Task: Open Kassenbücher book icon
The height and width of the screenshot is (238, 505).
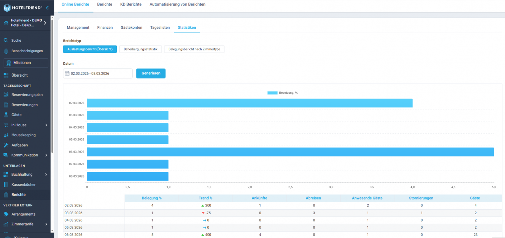Action: coord(6,184)
